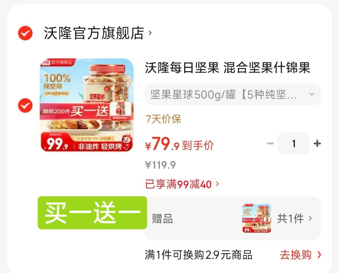Expand the 坚果星球500g/罐 specification dropdown

point(233,94)
